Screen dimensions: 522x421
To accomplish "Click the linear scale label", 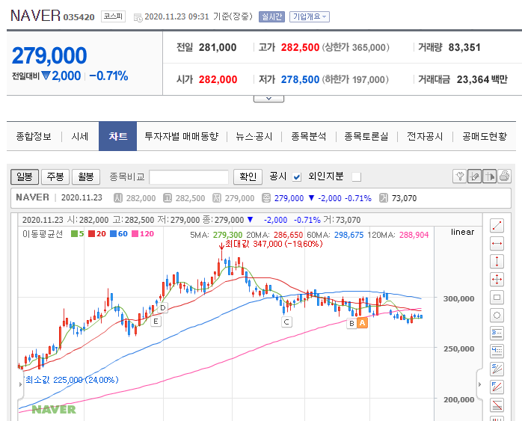I will (x=462, y=232).
